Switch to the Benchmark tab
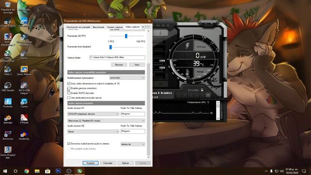 98,27
